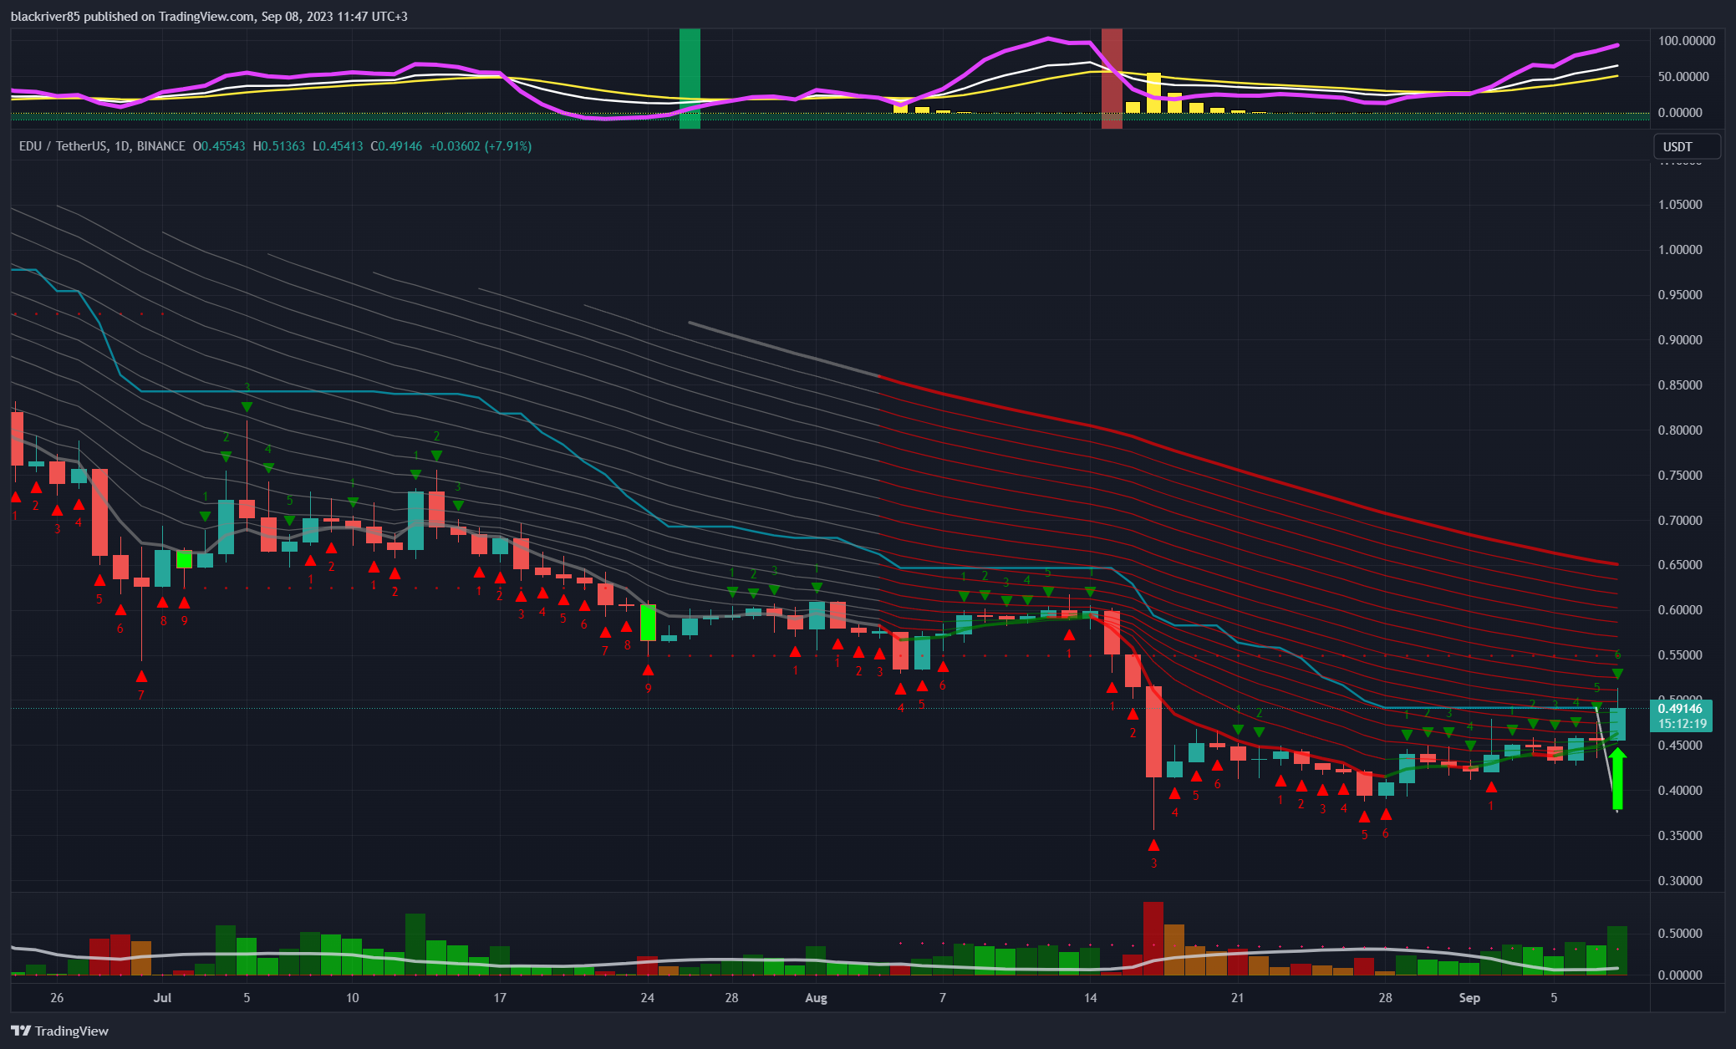Screen dimensions: 1736x1049
Task: Click the latest teal candle at chart's right edge
Action: coord(1617,724)
